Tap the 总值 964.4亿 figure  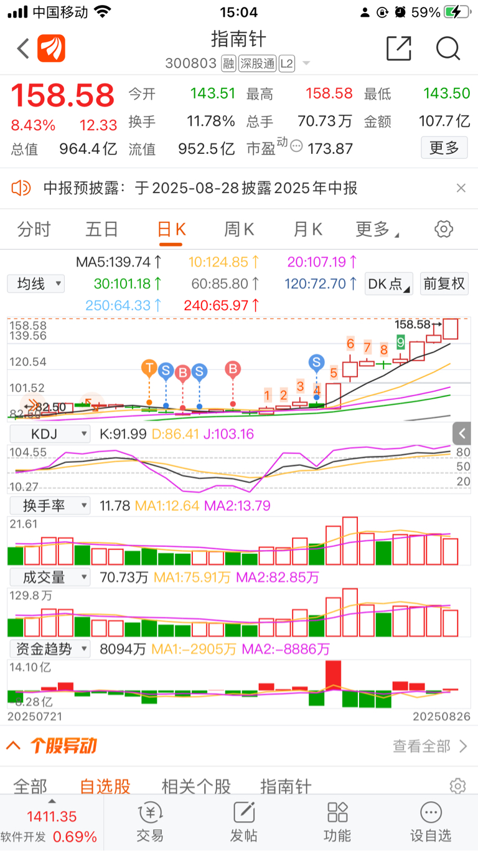[x=64, y=149]
